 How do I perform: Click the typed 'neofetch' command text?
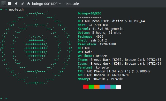pos(16,10)
